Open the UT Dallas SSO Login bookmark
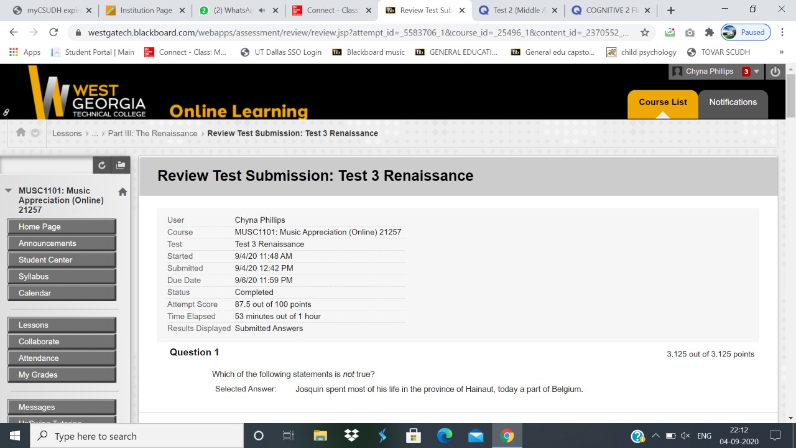 (x=280, y=52)
